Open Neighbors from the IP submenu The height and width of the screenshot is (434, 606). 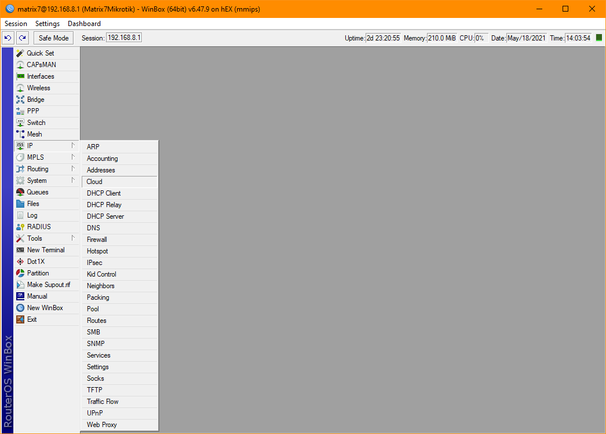click(119, 286)
